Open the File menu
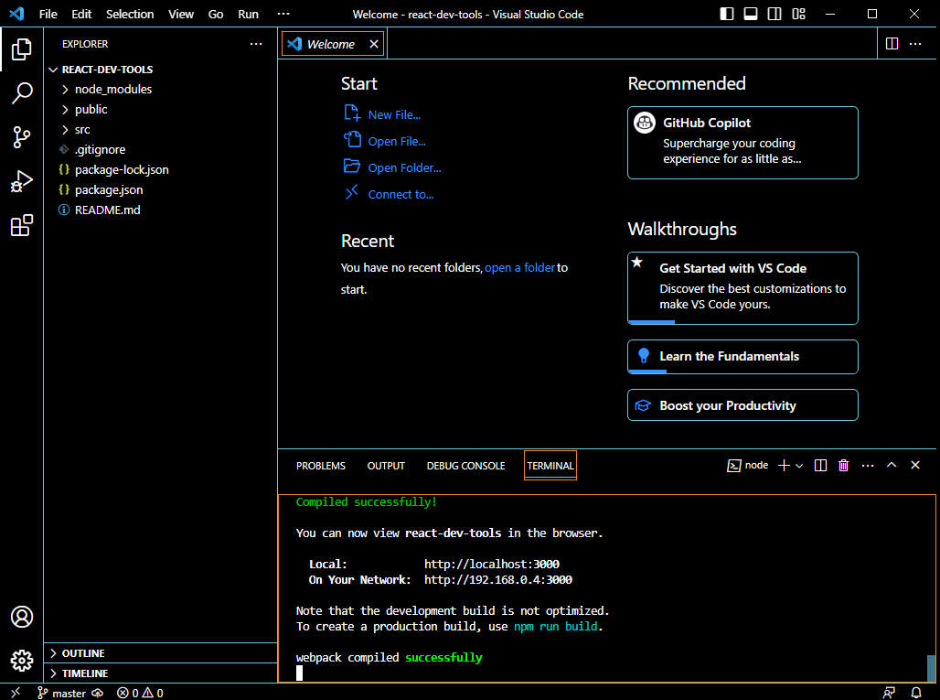This screenshot has width=940, height=700. [x=48, y=14]
